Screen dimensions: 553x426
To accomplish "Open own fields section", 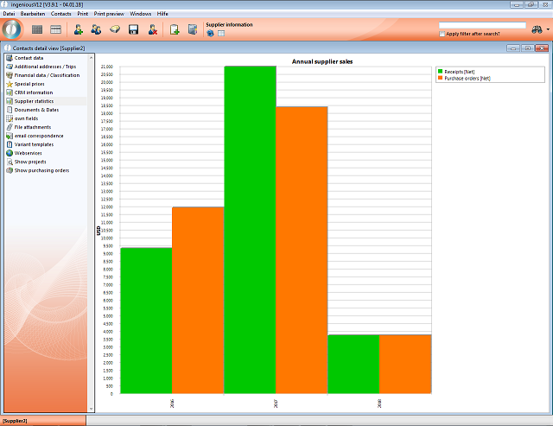I will (26, 118).
